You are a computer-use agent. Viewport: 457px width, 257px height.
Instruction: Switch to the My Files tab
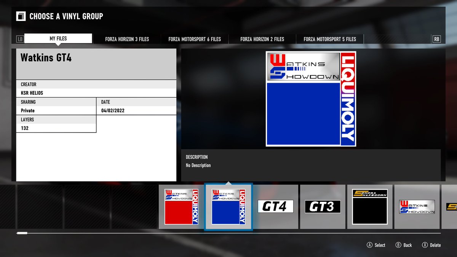(58, 38)
